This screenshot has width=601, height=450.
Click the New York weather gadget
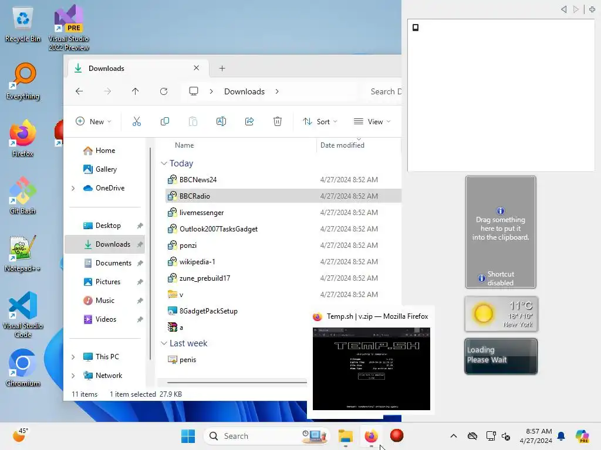tap(501, 314)
